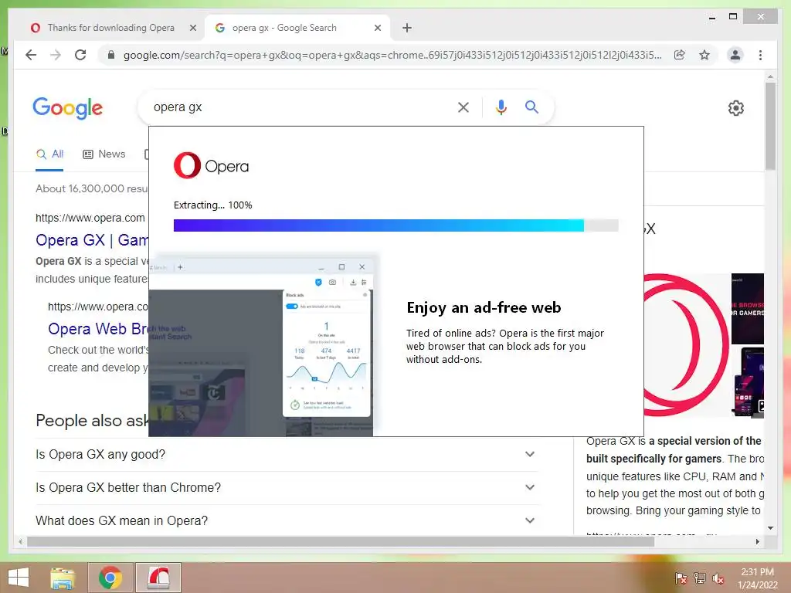791x593 pixels.
Task: Click the ad blocker screenshot in the installer
Action: click(261, 348)
